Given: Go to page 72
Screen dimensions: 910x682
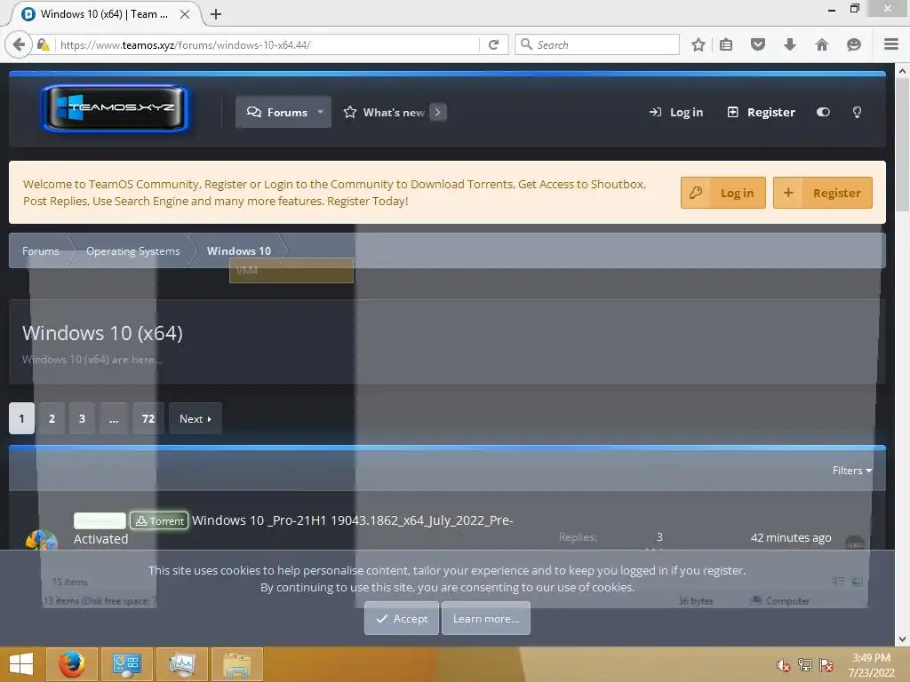Looking at the screenshot, I should [x=148, y=418].
